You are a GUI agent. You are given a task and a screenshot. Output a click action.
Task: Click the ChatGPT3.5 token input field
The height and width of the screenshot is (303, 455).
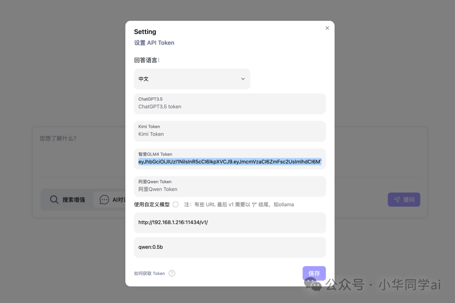pyautogui.click(x=230, y=104)
